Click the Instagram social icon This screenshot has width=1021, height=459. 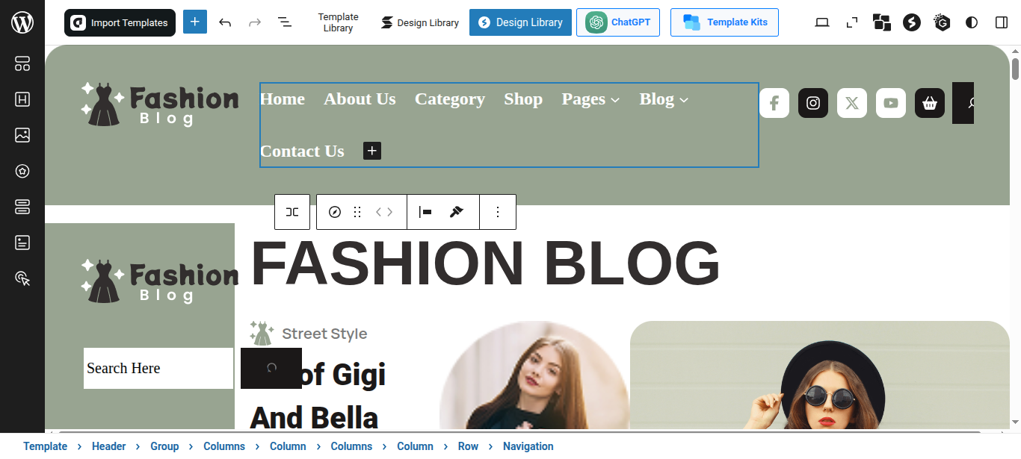813,103
